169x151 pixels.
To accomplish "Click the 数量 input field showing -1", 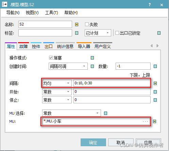I will click(x=133, y=66).
